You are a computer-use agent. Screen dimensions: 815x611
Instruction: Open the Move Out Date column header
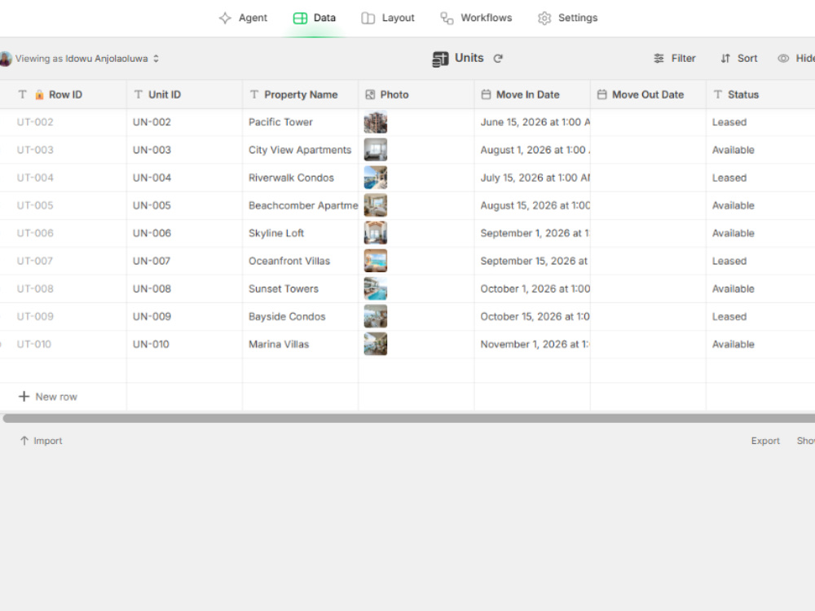coord(648,95)
